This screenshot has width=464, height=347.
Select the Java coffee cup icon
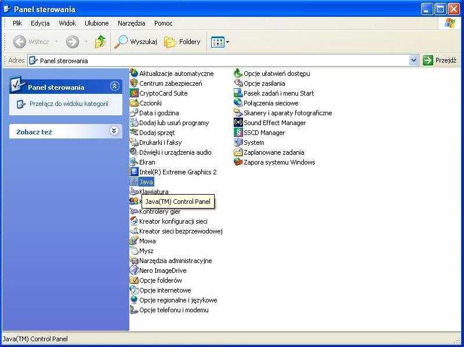[134, 182]
